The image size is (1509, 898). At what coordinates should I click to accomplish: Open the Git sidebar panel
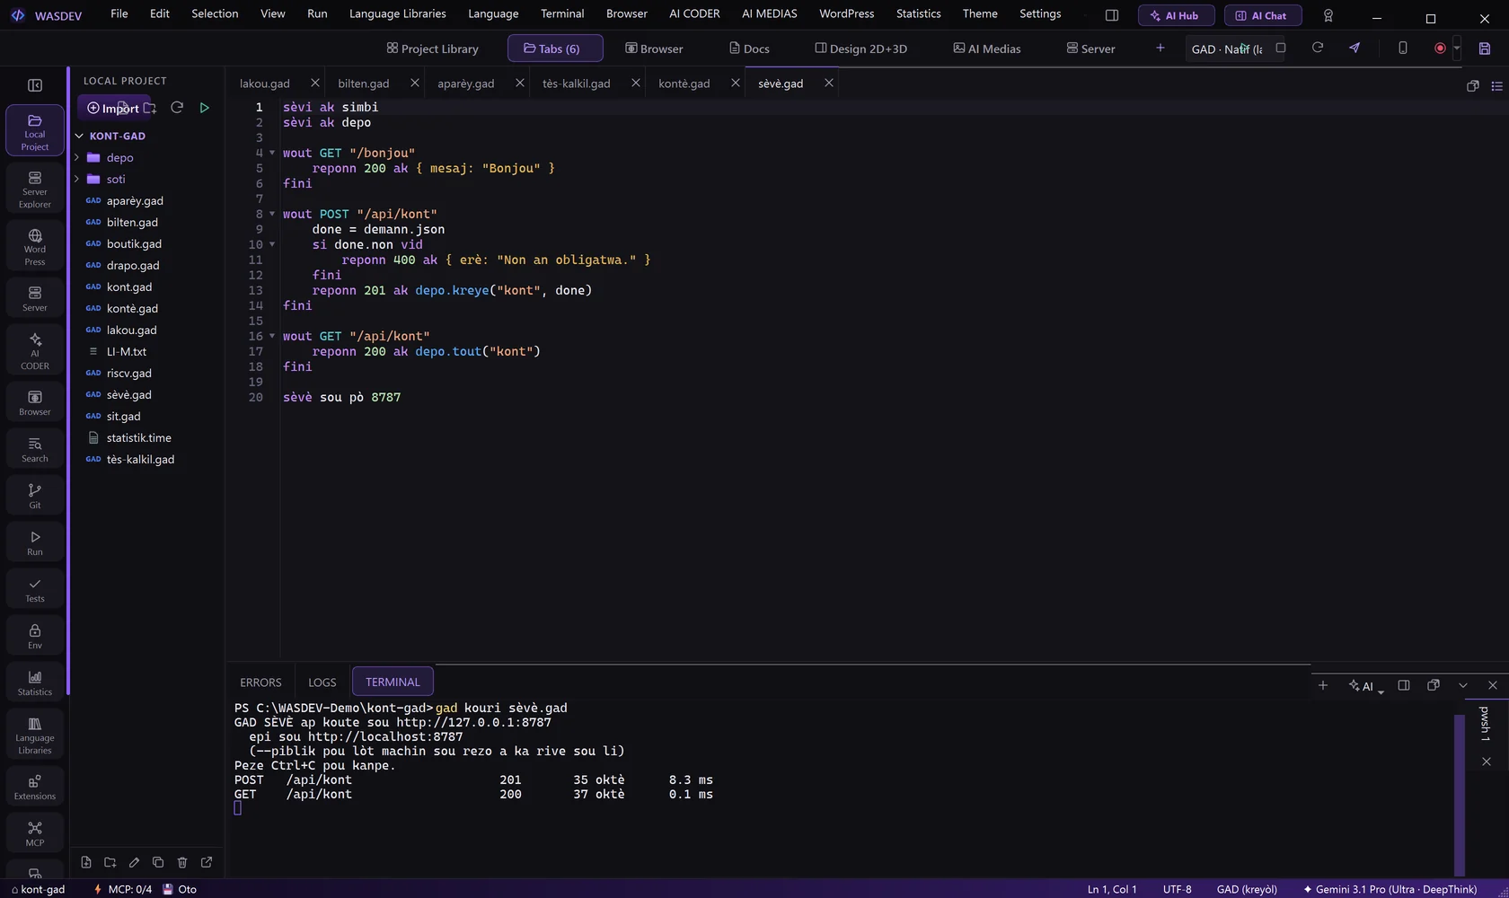[35, 496]
